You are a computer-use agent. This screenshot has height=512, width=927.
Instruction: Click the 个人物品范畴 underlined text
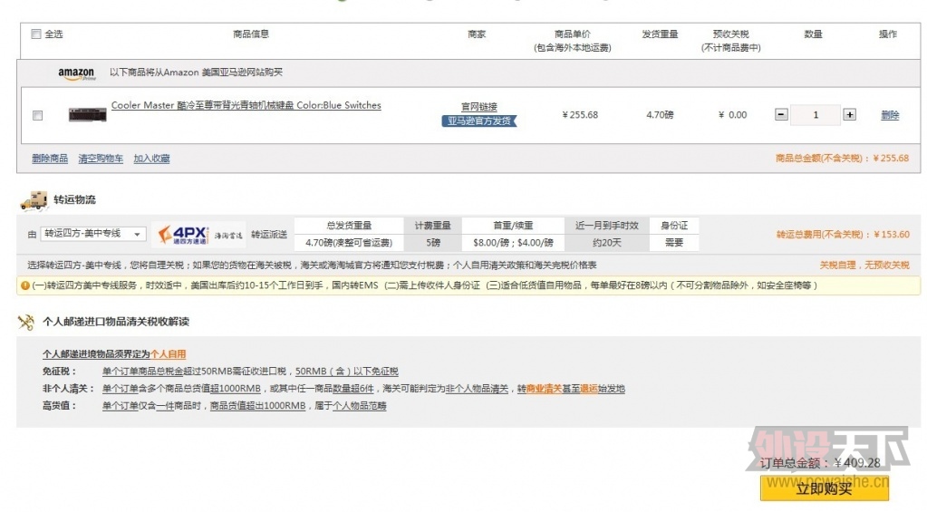point(359,406)
